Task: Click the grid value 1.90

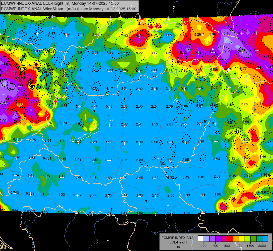Action: (x=218, y=194)
